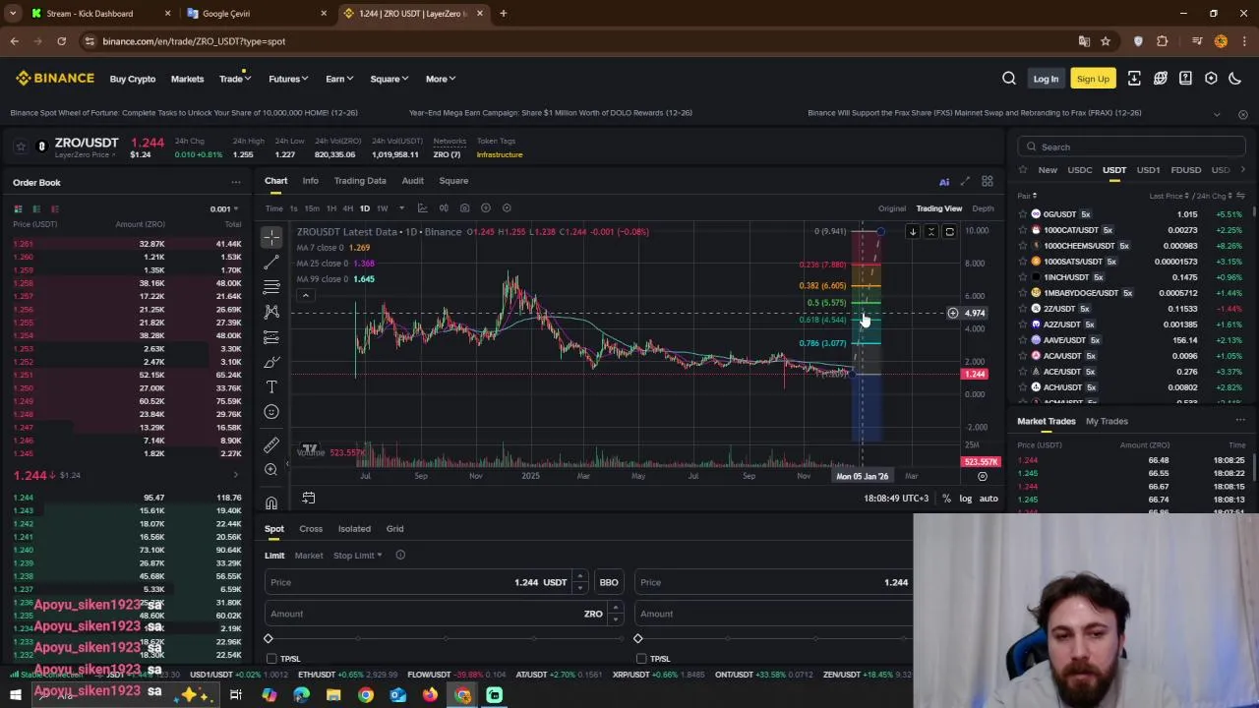The height and width of the screenshot is (708, 1259).
Task: Select the XABCD pattern tool
Action: [x=271, y=312]
